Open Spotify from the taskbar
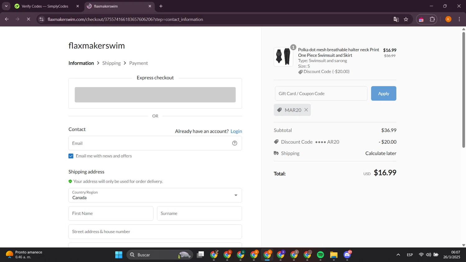 click(x=321, y=255)
